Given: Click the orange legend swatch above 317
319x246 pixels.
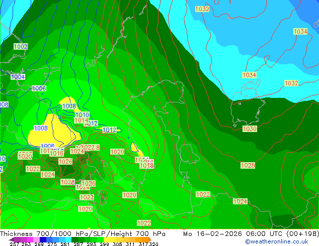Looking at the screenshot, I should click(145, 239).
